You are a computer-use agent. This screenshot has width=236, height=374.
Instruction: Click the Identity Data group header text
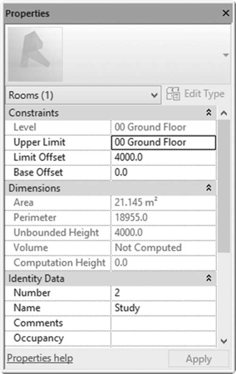coord(36,279)
